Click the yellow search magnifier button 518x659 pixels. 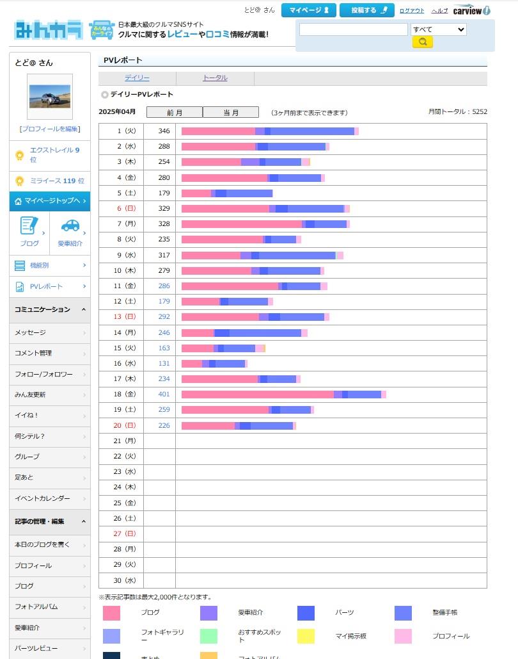point(422,42)
